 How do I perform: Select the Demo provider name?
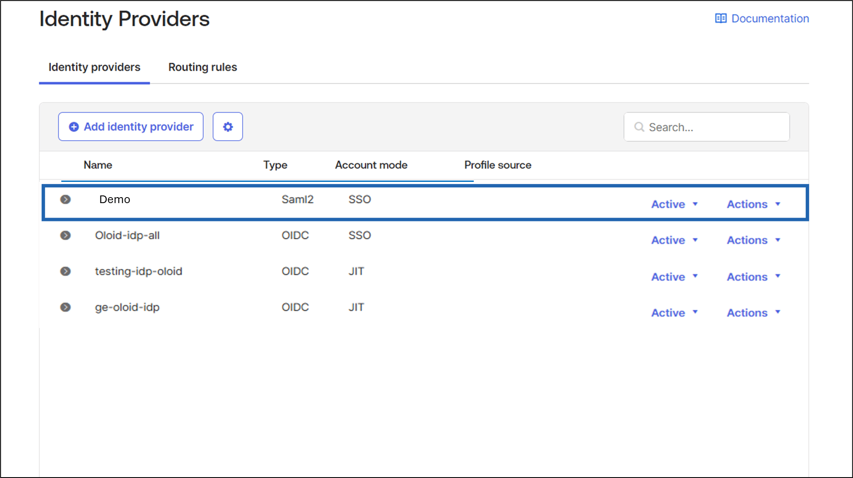pos(114,199)
